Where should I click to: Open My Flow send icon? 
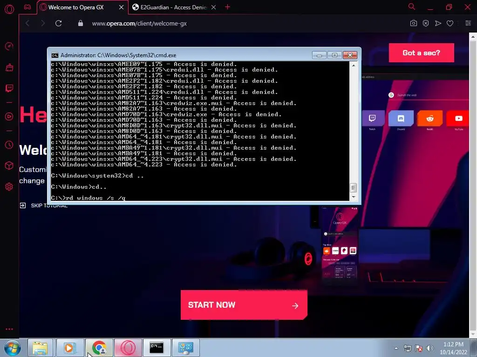click(438, 23)
